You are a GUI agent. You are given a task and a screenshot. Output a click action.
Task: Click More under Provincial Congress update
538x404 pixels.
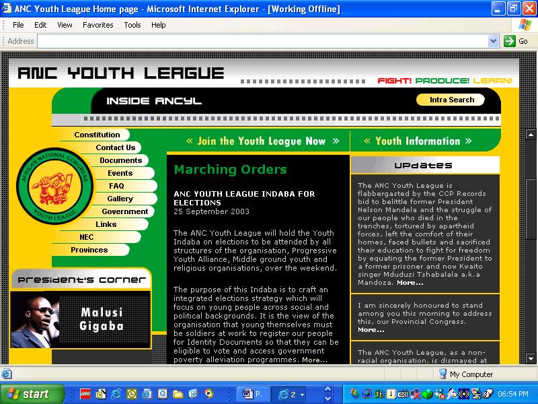[371, 330]
